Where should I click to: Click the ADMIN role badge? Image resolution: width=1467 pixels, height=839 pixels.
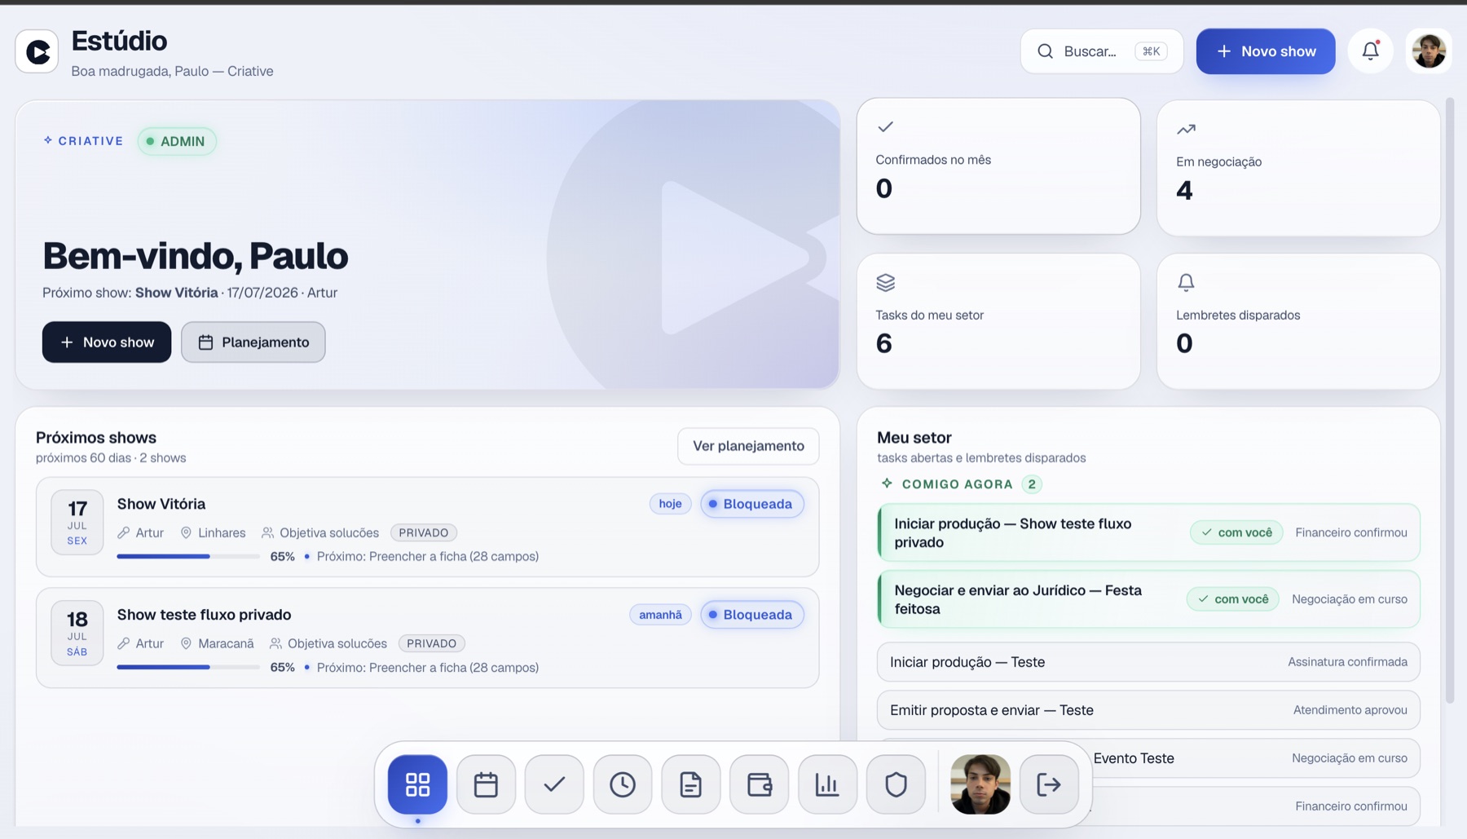pos(177,141)
